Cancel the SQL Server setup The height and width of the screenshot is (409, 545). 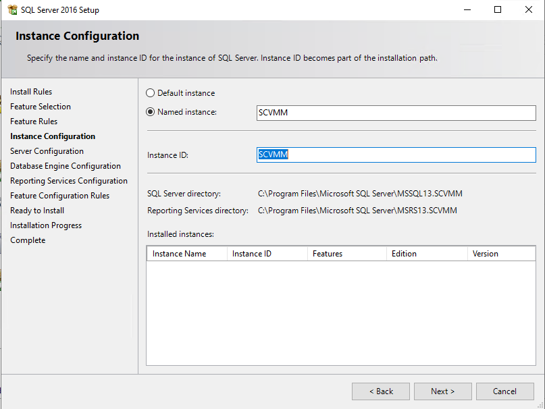[x=505, y=391]
